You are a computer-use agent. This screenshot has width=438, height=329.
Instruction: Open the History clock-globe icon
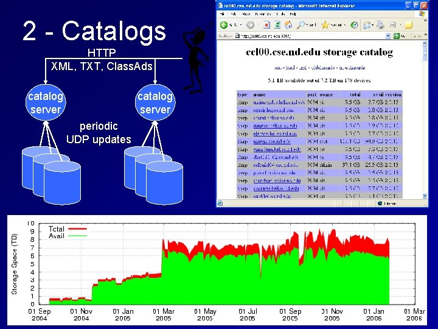tap(354, 25)
